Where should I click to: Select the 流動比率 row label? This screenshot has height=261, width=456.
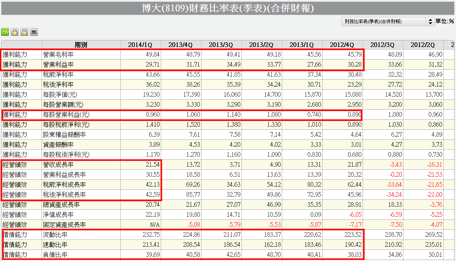click(55, 235)
